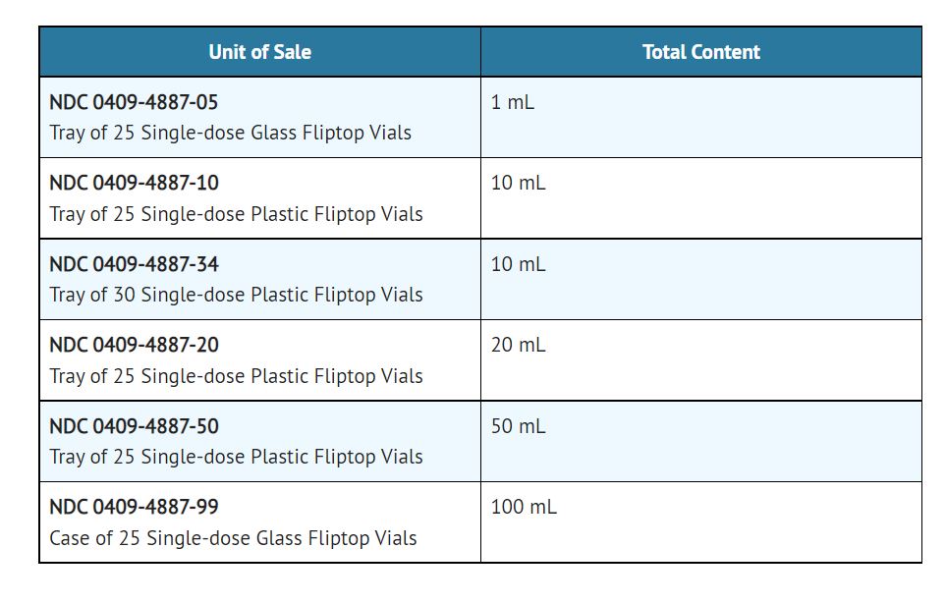
Task: Click NDC 0409-4887-20 code
Action: click(x=134, y=345)
